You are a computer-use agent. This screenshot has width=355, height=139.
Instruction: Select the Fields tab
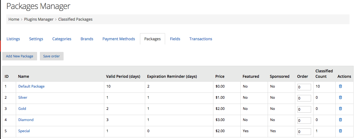click(x=175, y=39)
